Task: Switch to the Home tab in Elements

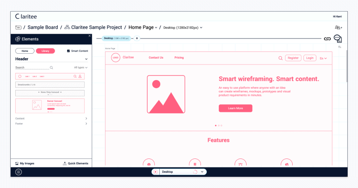Action: [x=25, y=51]
